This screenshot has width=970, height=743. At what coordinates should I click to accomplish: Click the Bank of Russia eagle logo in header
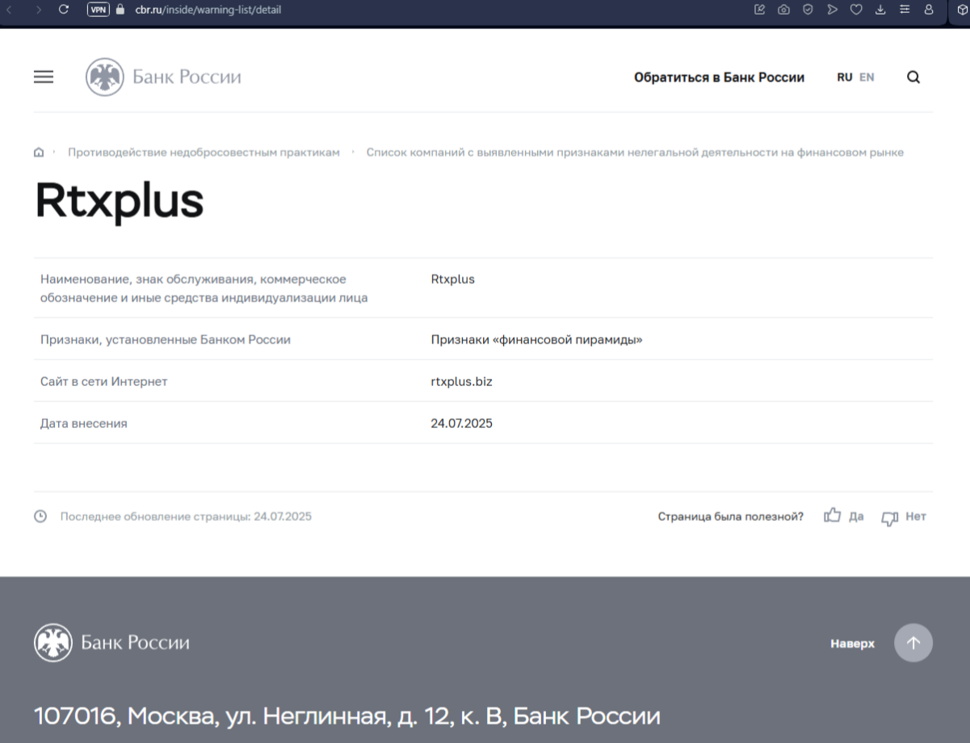(x=105, y=78)
